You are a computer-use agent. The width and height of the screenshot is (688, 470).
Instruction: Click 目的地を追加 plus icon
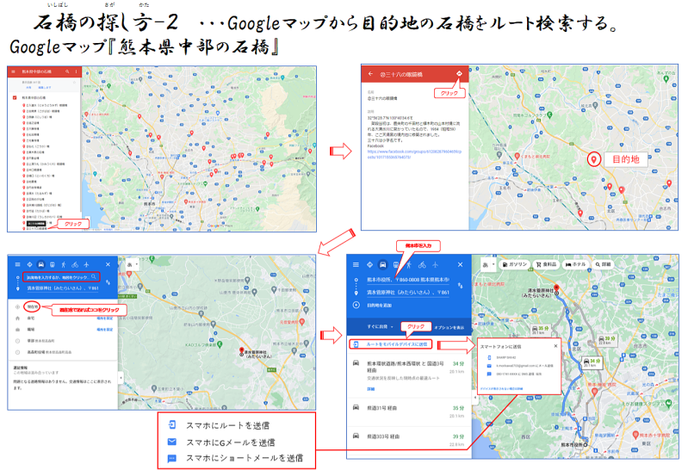coord(356,305)
